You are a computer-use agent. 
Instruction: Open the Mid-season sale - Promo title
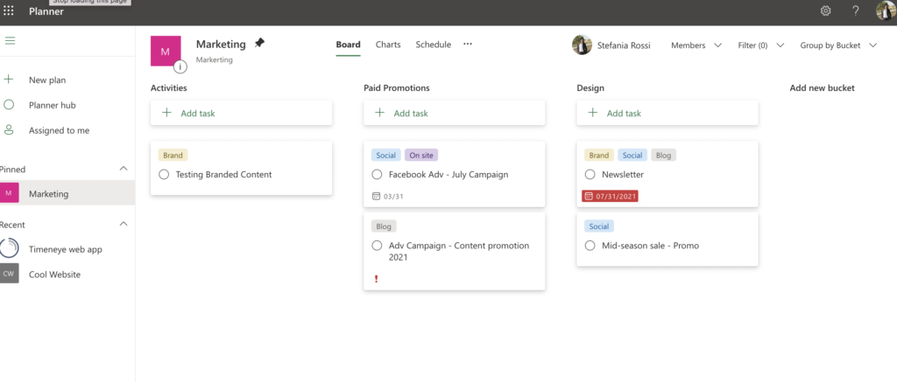(x=651, y=246)
